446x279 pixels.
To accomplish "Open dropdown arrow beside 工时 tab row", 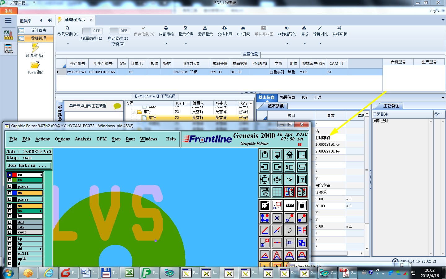I will coord(443,98).
